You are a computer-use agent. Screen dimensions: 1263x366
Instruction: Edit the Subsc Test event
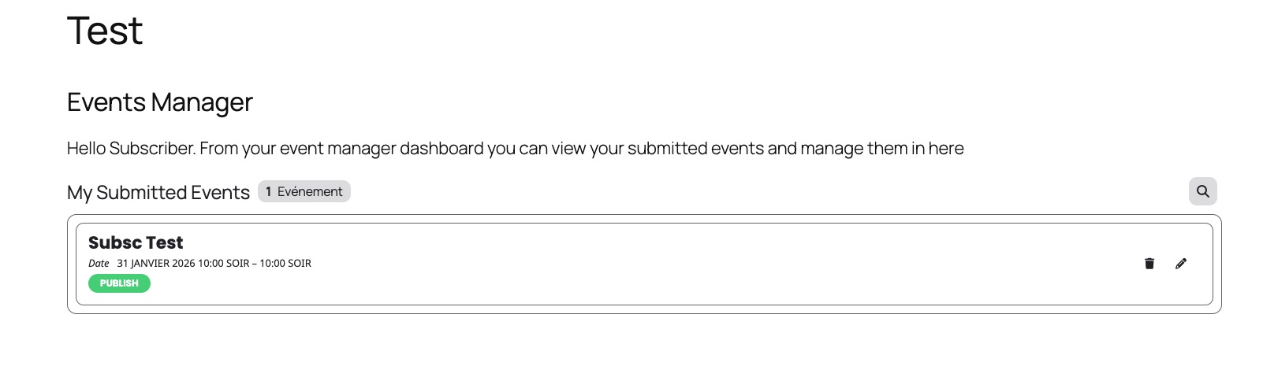(1180, 264)
